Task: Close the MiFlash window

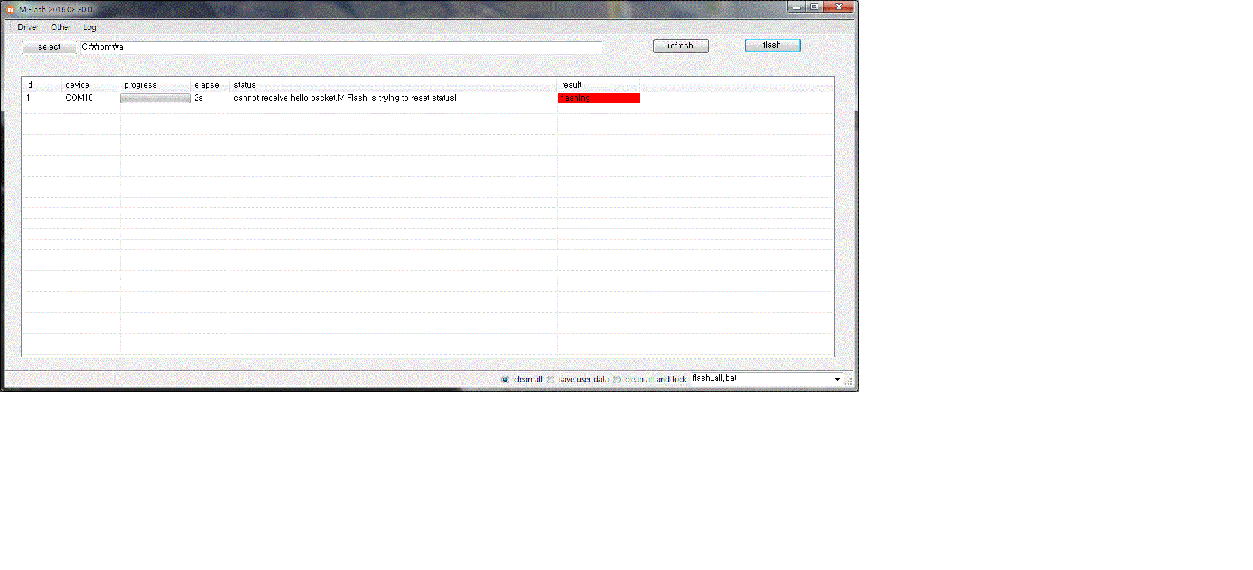Action: [839, 7]
